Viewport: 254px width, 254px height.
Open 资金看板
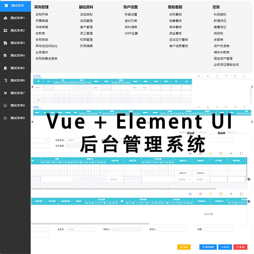tap(176, 33)
